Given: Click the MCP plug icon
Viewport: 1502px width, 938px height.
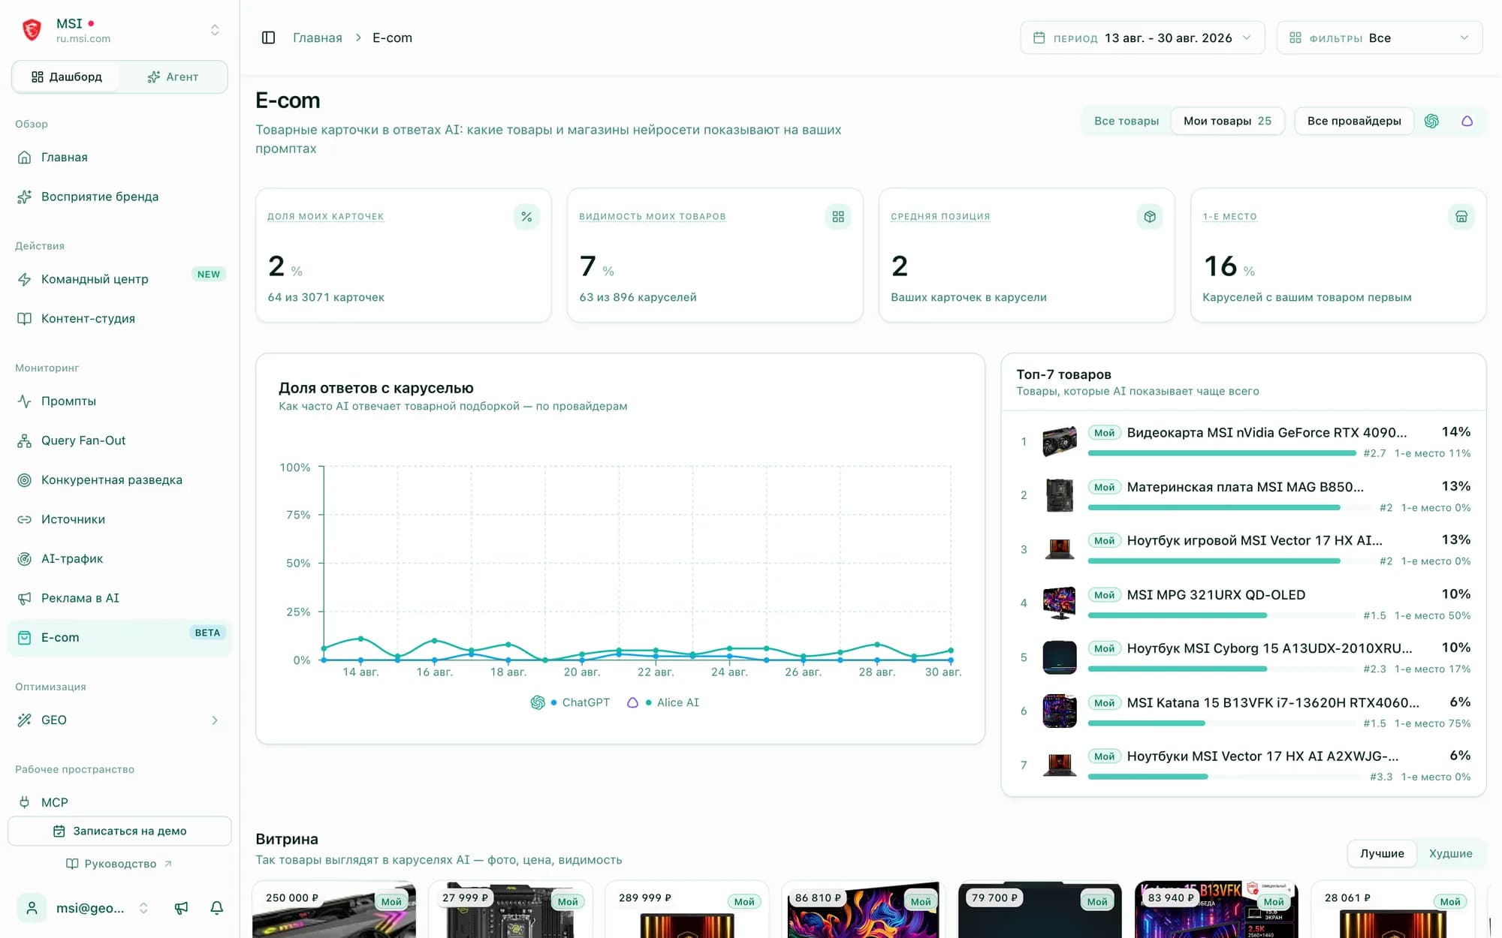Looking at the screenshot, I should (x=25, y=802).
